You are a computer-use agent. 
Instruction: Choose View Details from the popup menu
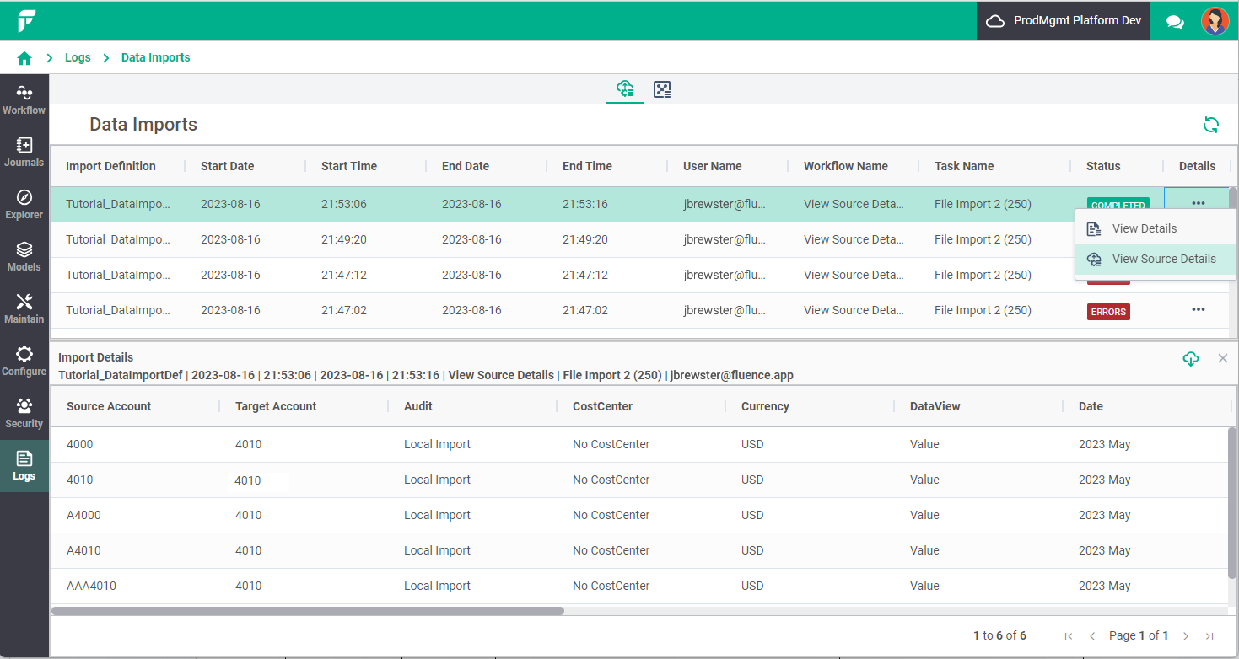1156,228
